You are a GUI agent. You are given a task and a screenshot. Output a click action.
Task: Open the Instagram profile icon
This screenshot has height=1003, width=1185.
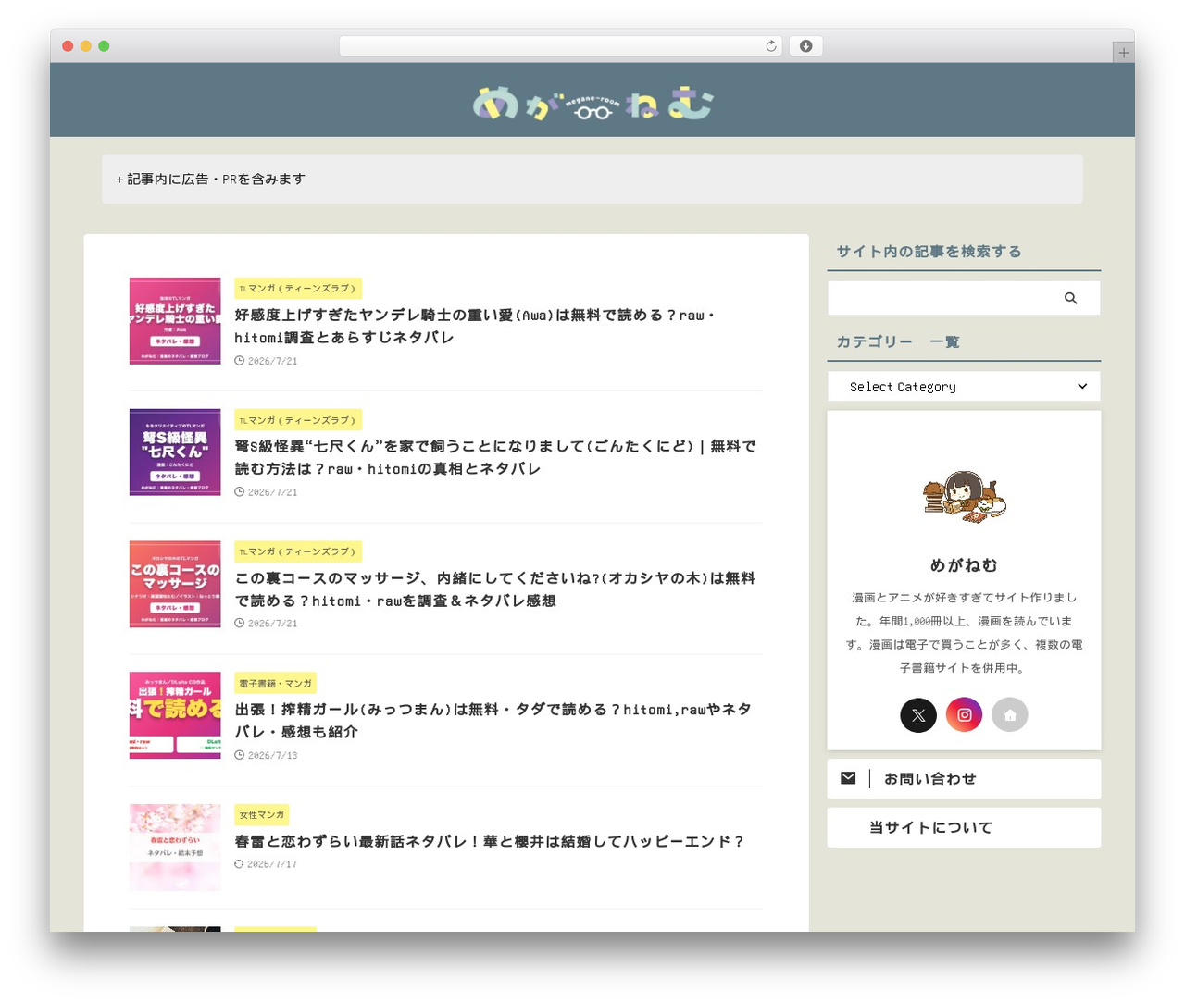tap(964, 714)
